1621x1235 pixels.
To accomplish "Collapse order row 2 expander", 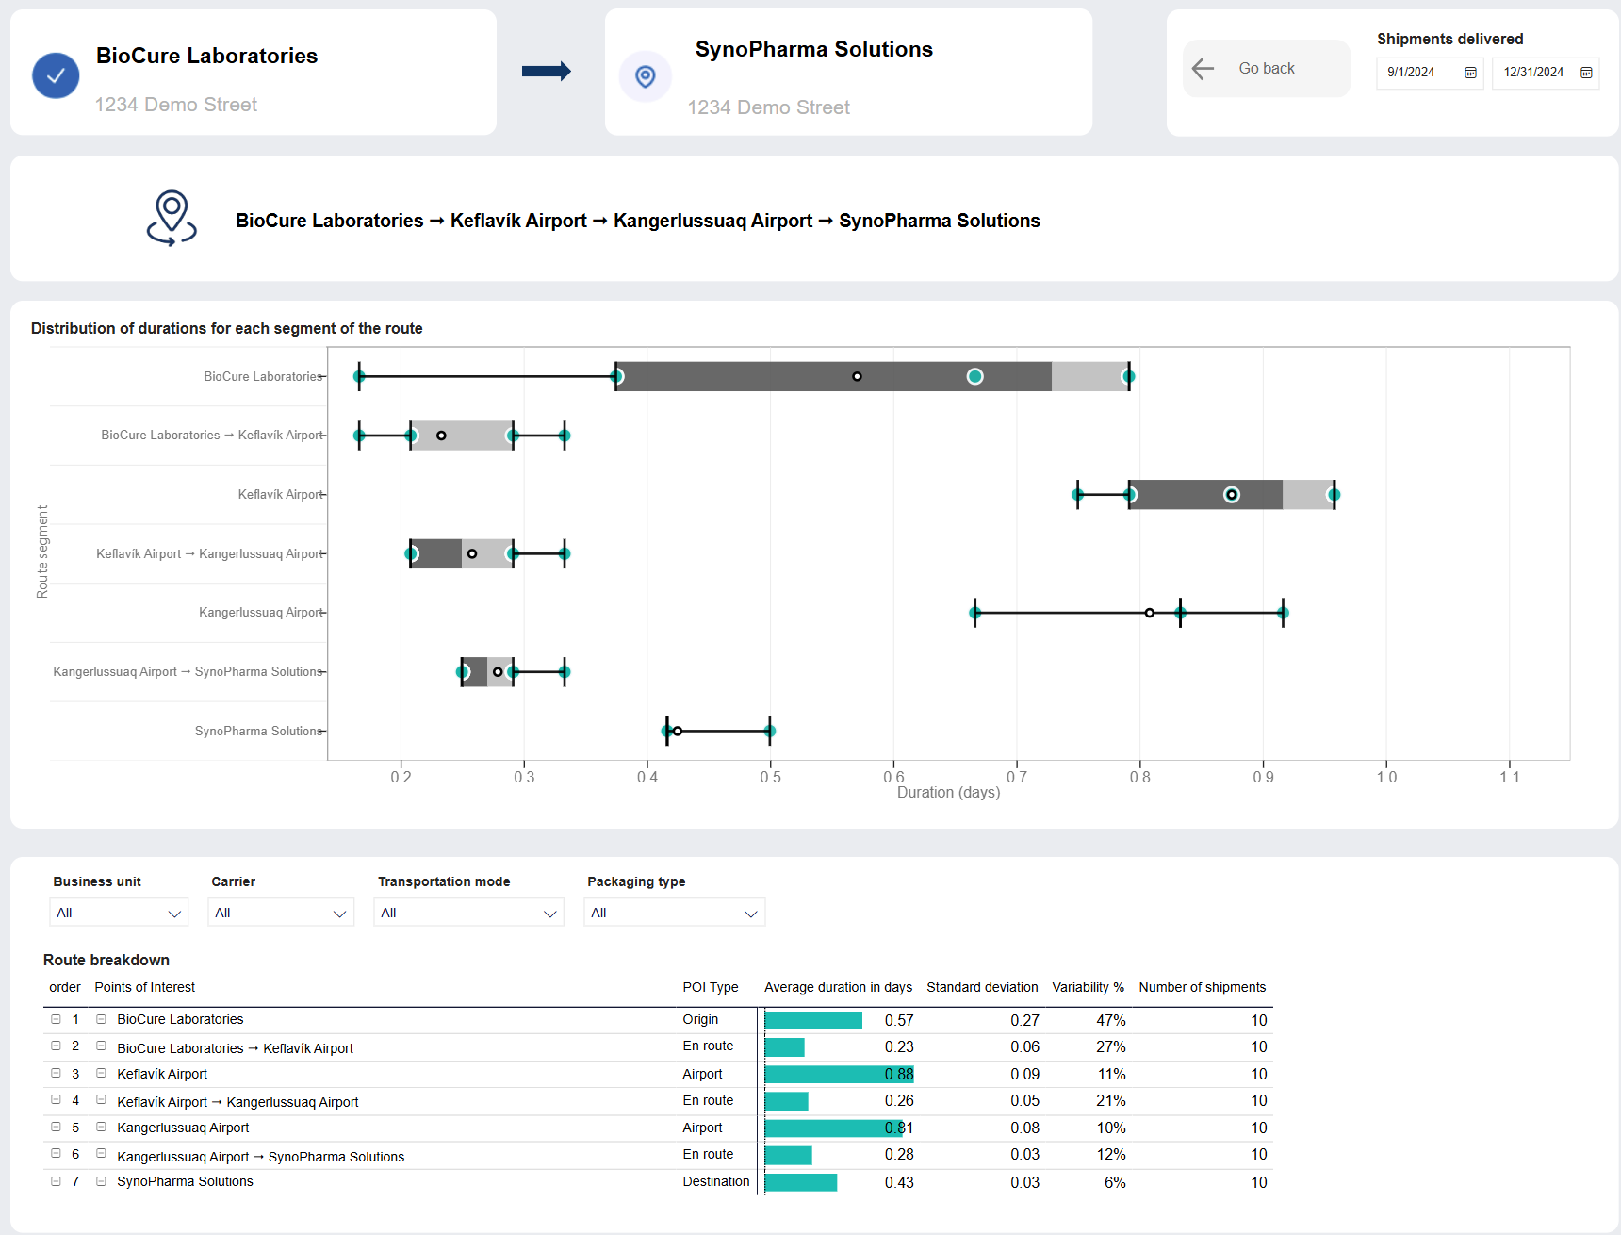I will pyautogui.click(x=56, y=1046).
